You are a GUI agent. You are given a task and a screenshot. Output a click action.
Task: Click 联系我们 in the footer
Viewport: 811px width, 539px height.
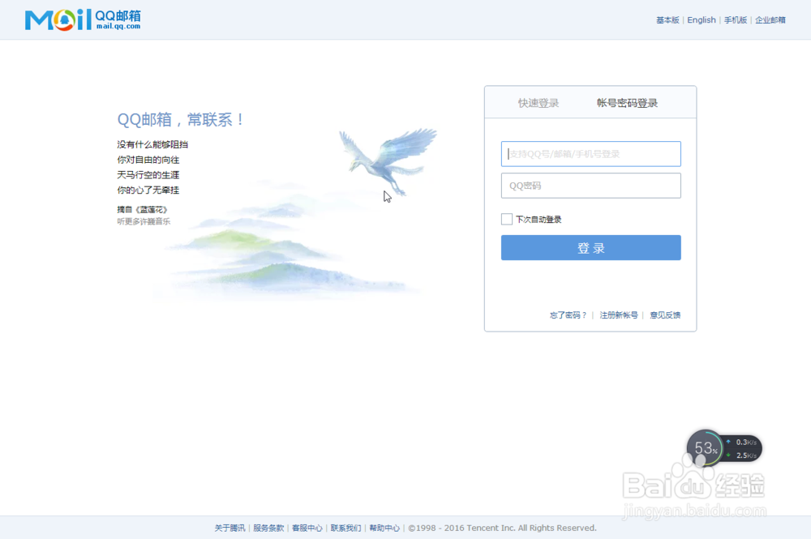click(x=345, y=528)
